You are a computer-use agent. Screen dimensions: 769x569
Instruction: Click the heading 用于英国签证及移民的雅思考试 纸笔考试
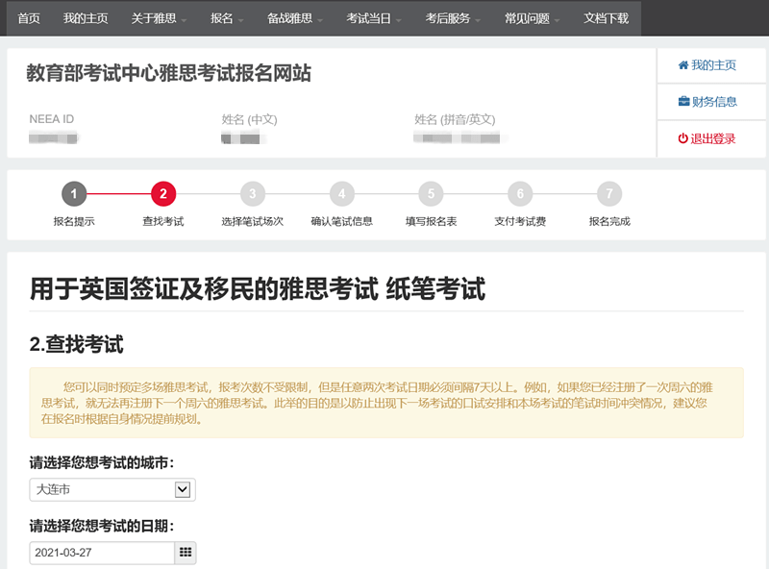click(258, 288)
